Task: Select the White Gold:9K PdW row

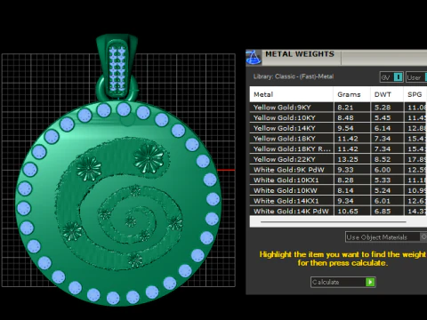Action: point(338,170)
